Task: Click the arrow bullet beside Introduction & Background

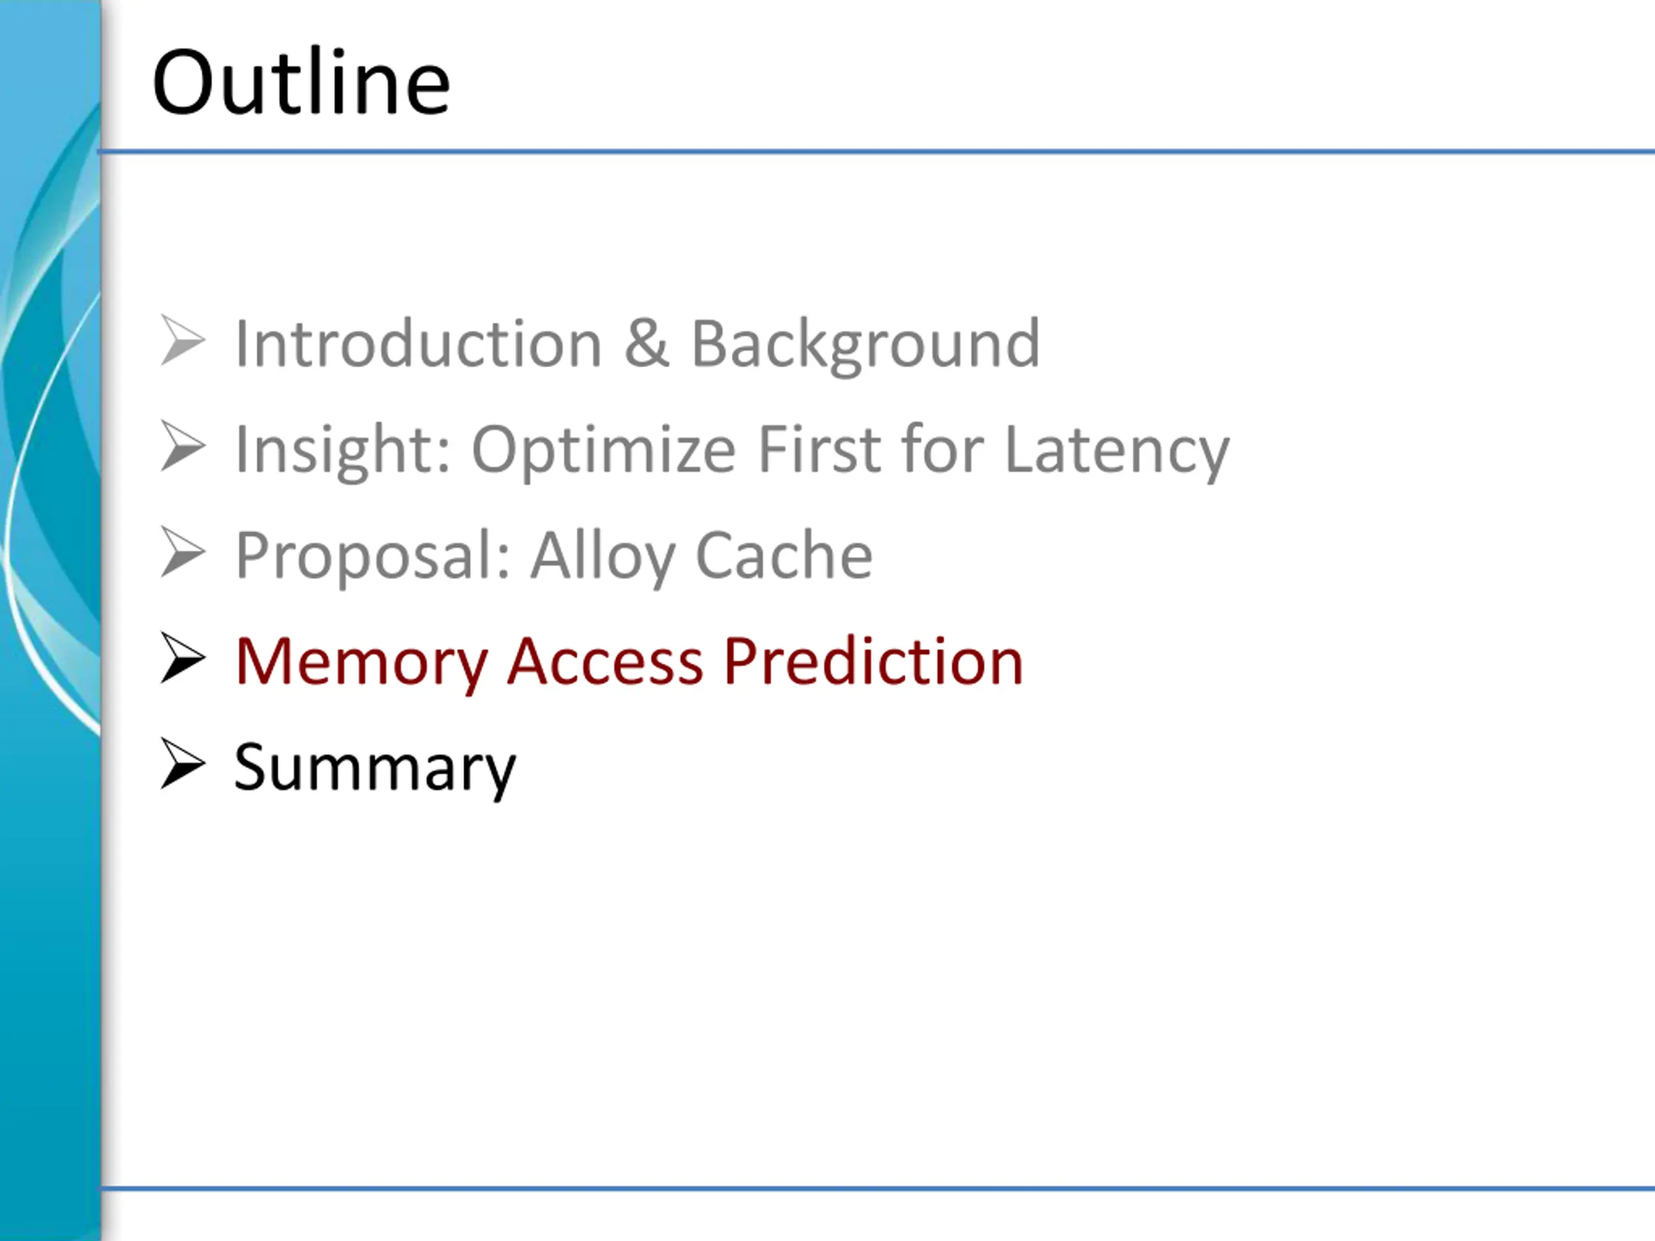Action: click(x=182, y=341)
